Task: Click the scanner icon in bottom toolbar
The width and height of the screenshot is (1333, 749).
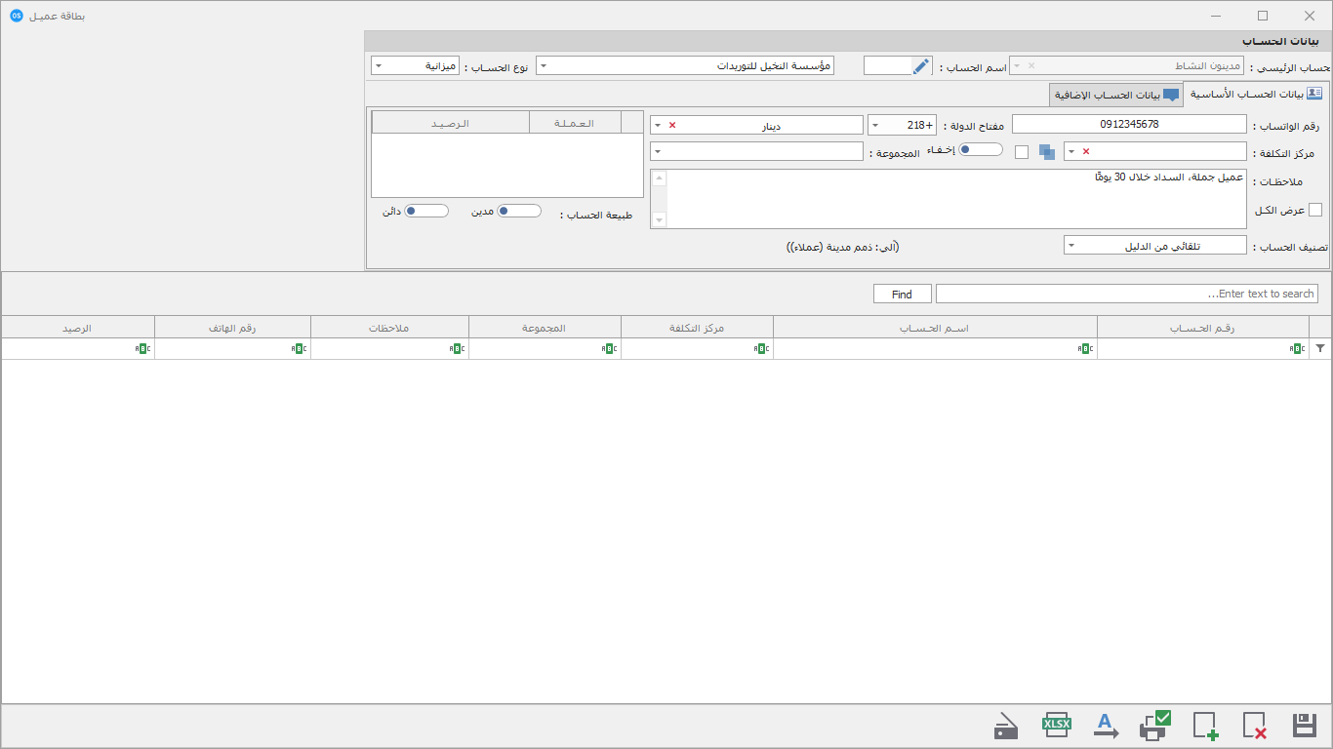Action: pyautogui.click(x=1006, y=727)
